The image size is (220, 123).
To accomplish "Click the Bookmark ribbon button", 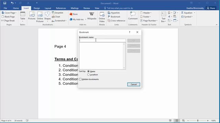I will coord(114,17).
